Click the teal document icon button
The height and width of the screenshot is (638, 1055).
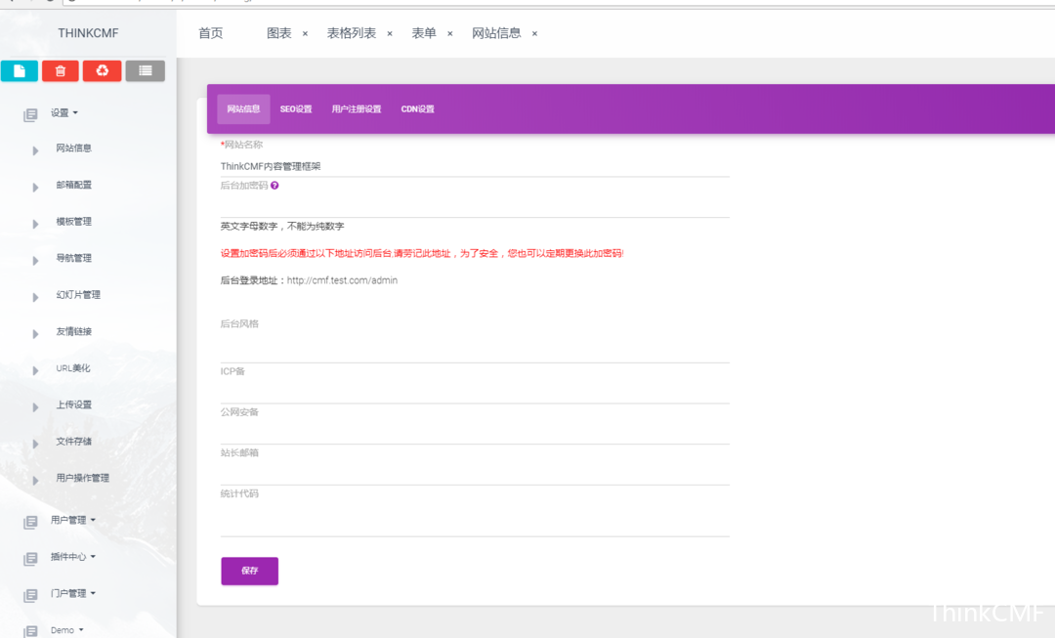pyautogui.click(x=20, y=70)
